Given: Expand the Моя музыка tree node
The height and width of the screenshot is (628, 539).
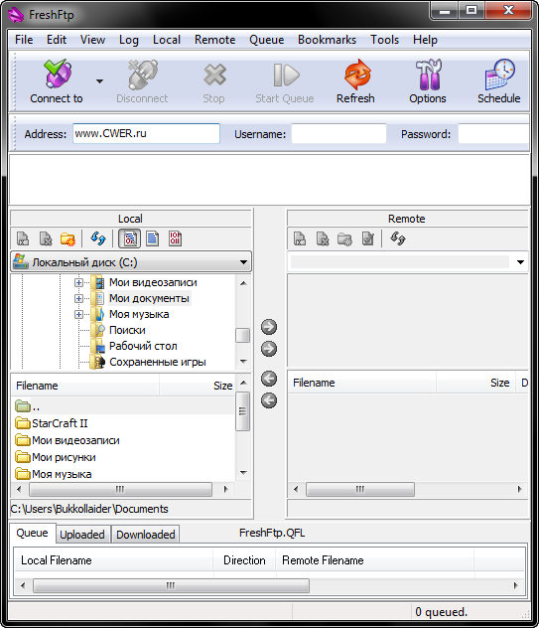Looking at the screenshot, I should (78, 314).
